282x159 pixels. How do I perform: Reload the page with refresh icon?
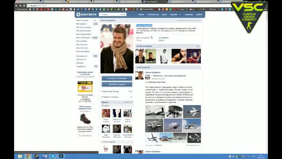24,6
